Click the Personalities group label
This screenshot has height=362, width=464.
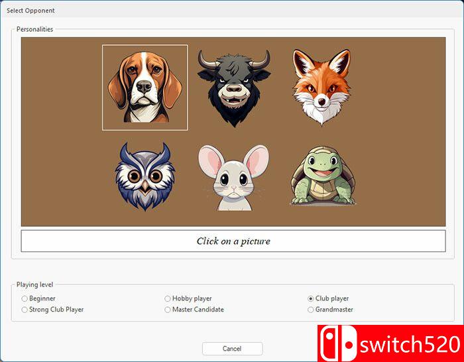[x=35, y=29]
